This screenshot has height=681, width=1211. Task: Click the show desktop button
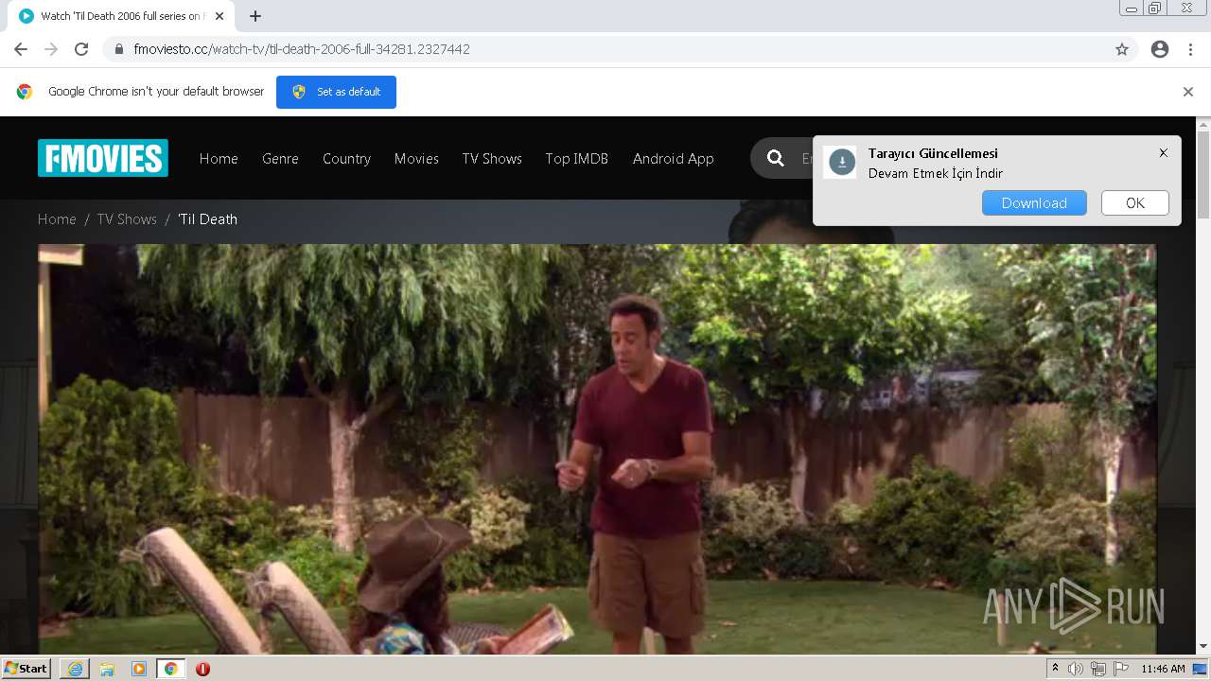pyautogui.click(x=1201, y=669)
